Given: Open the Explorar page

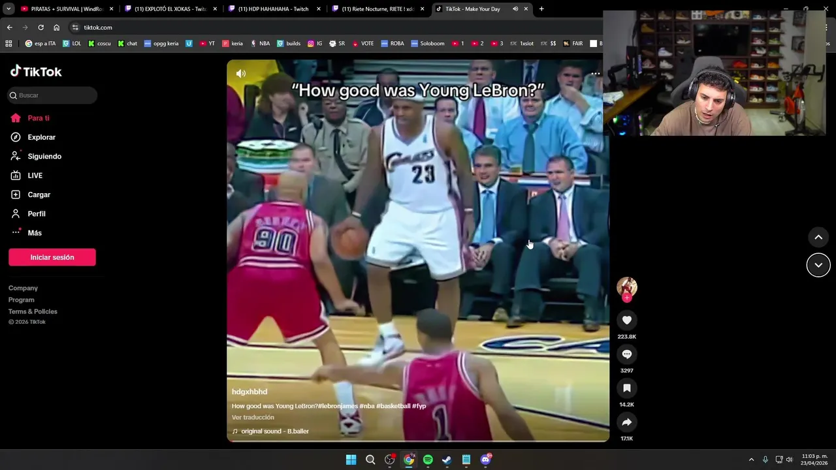Looking at the screenshot, I should tap(33, 137).
